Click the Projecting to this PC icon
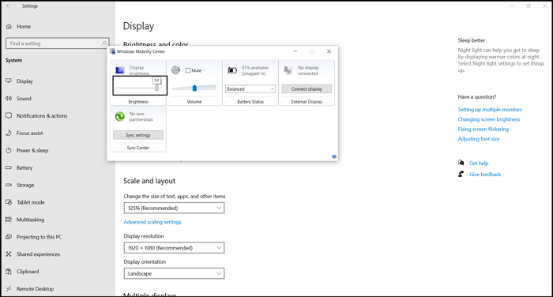Image resolution: width=553 pixels, height=297 pixels. [9, 237]
